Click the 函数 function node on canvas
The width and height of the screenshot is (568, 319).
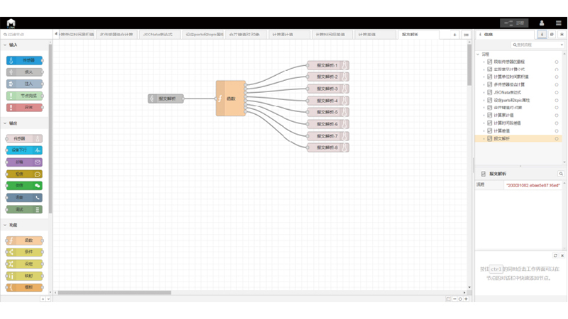click(x=231, y=99)
